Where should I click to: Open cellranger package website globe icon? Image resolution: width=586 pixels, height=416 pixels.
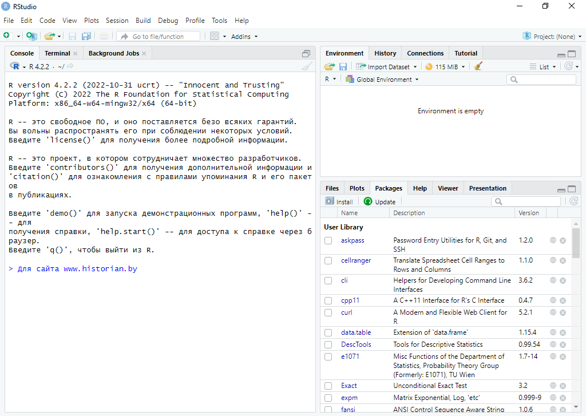point(553,260)
